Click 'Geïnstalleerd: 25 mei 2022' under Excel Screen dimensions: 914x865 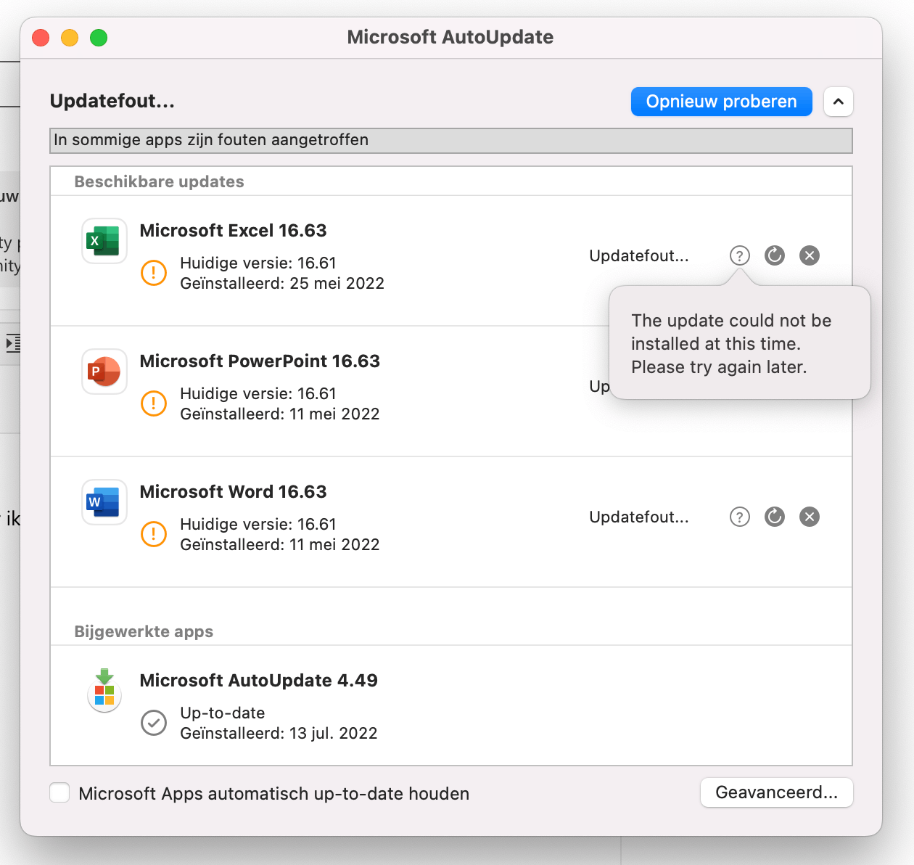[282, 283]
